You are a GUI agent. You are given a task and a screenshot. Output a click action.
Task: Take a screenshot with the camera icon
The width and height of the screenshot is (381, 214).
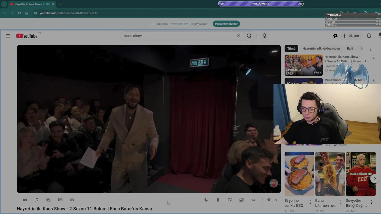pyautogui.click(x=72, y=200)
